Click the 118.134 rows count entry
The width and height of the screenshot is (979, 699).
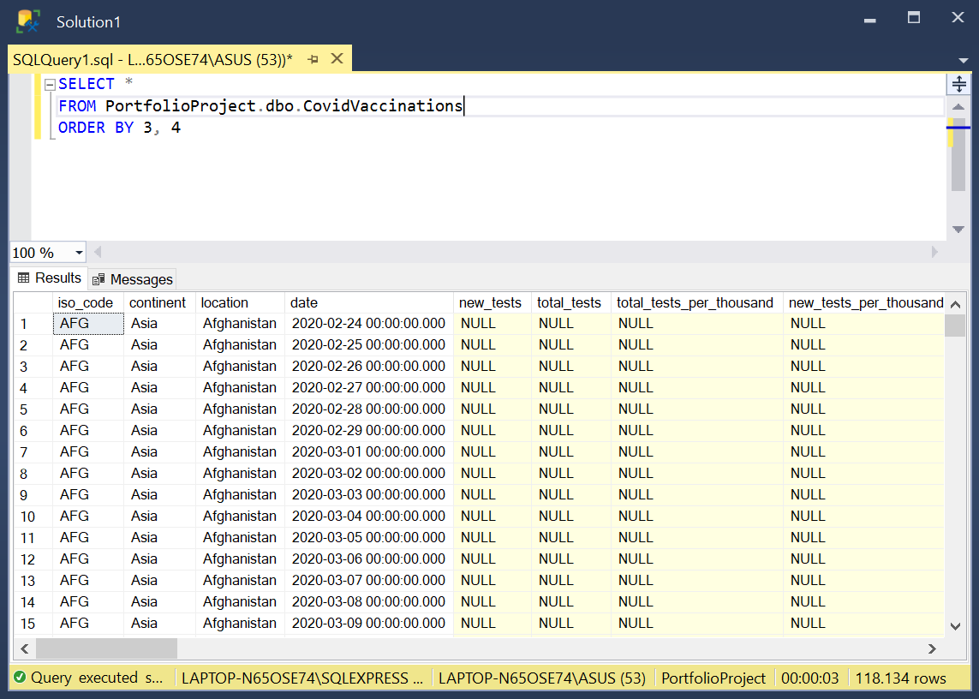[x=900, y=678]
